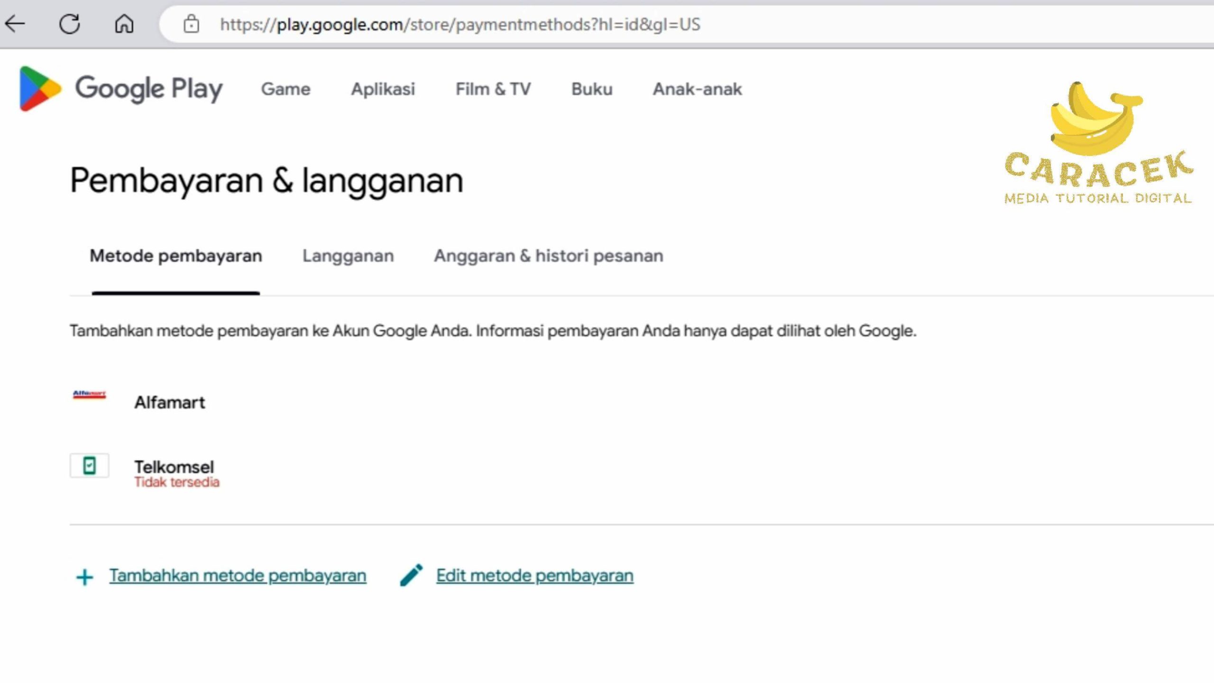1214x683 pixels.
Task: Click the browser back arrow
Action: (15, 24)
